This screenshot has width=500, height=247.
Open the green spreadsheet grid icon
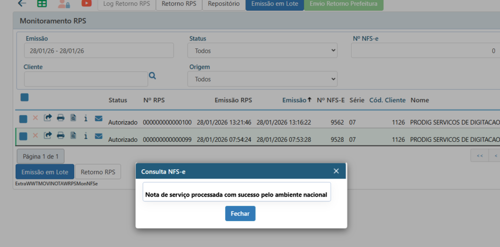point(42,3)
